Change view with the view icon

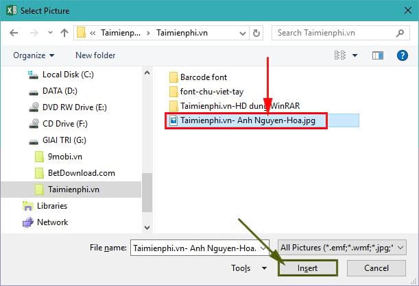pos(340,55)
